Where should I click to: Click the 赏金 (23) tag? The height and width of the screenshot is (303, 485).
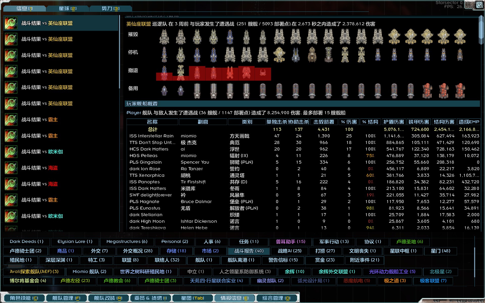[x=325, y=260]
